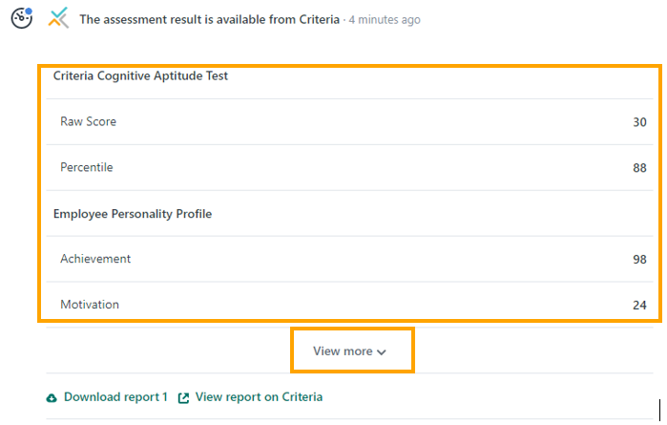Click the external link icon beside View report

[x=183, y=397]
